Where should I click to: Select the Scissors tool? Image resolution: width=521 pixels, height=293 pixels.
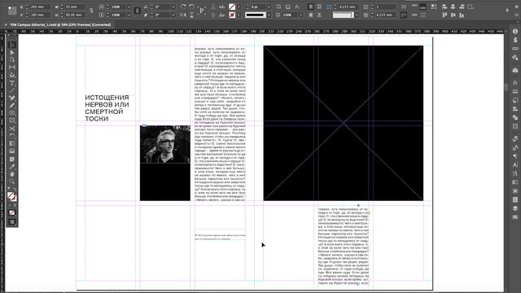pyautogui.click(x=12, y=129)
